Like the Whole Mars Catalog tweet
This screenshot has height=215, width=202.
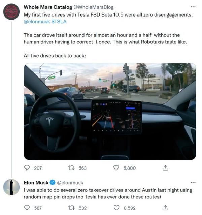pos(116,167)
